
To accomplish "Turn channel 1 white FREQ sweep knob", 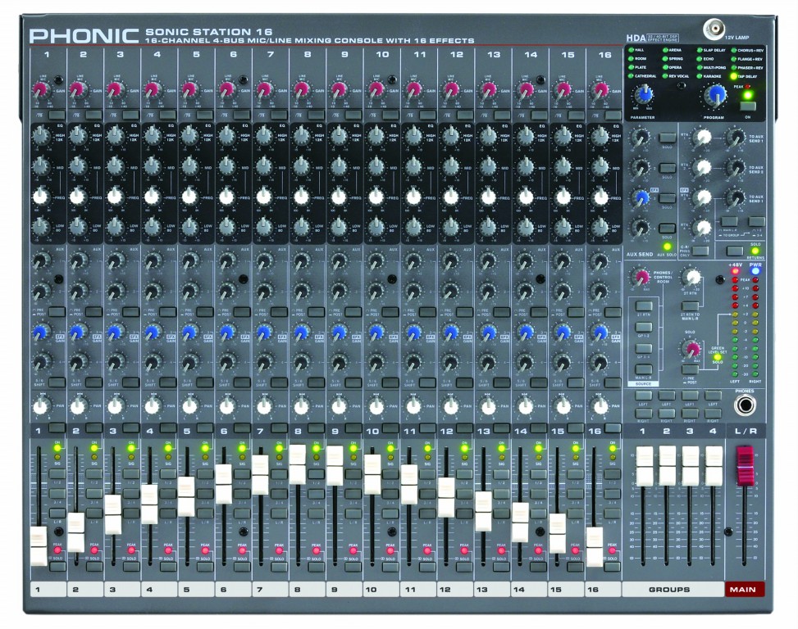I will (x=41, y=197).
